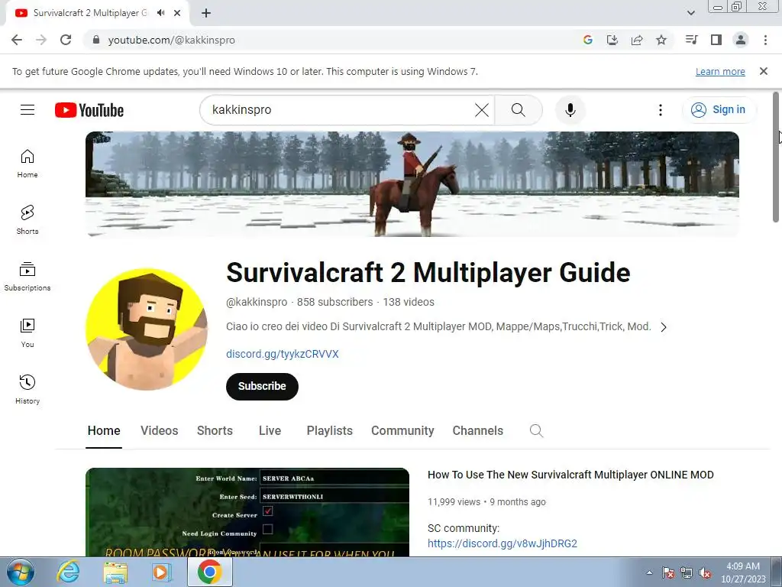View site lock information
The width and height of the screenshot is (782, 587).
coord(96,40)
